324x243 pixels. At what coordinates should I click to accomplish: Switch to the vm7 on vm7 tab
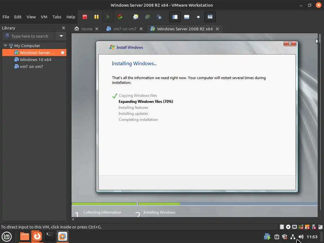click(121, 29)
